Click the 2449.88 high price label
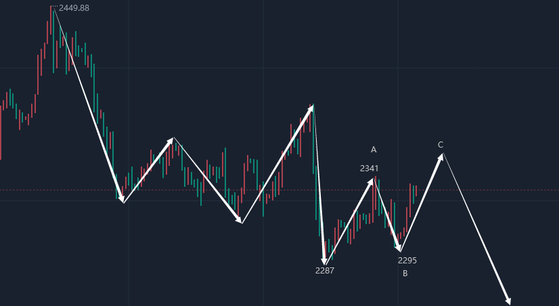The width and height of the screenshot is (559, 306). pyautogui.click(x=74, y=8)
